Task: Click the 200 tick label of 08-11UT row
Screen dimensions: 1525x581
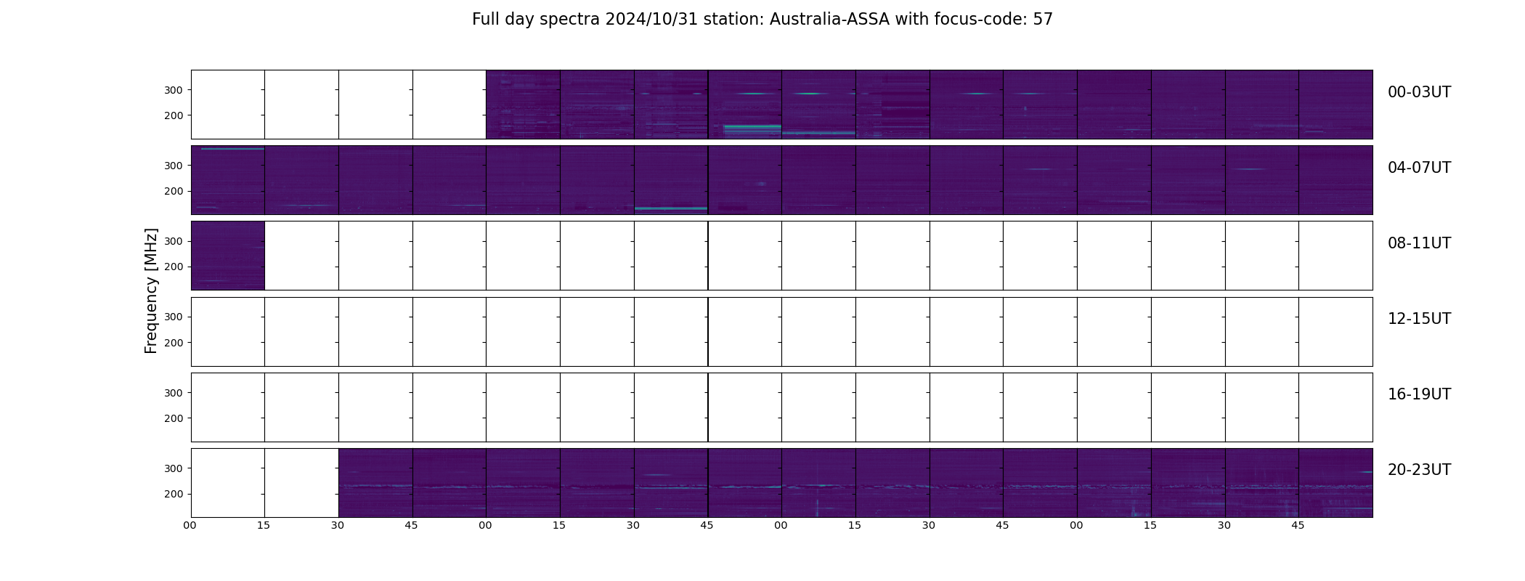Action: (174, 267)
